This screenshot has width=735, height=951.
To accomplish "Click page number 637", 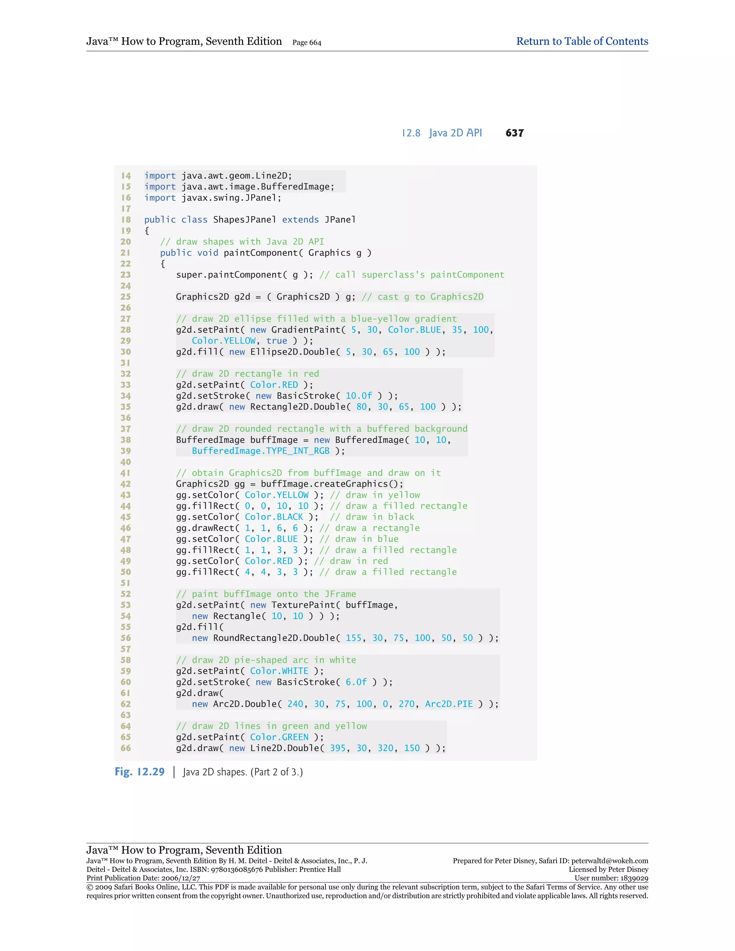I will click(x=514, y=133).
